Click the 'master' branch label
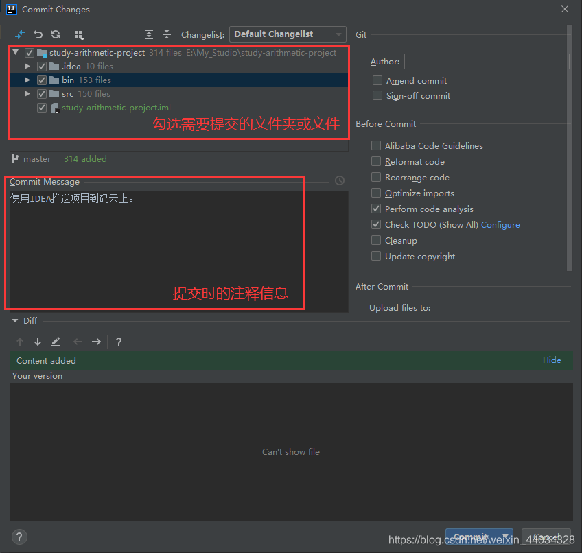The height and width of the screenshot is (553, 582). [37, 159]
